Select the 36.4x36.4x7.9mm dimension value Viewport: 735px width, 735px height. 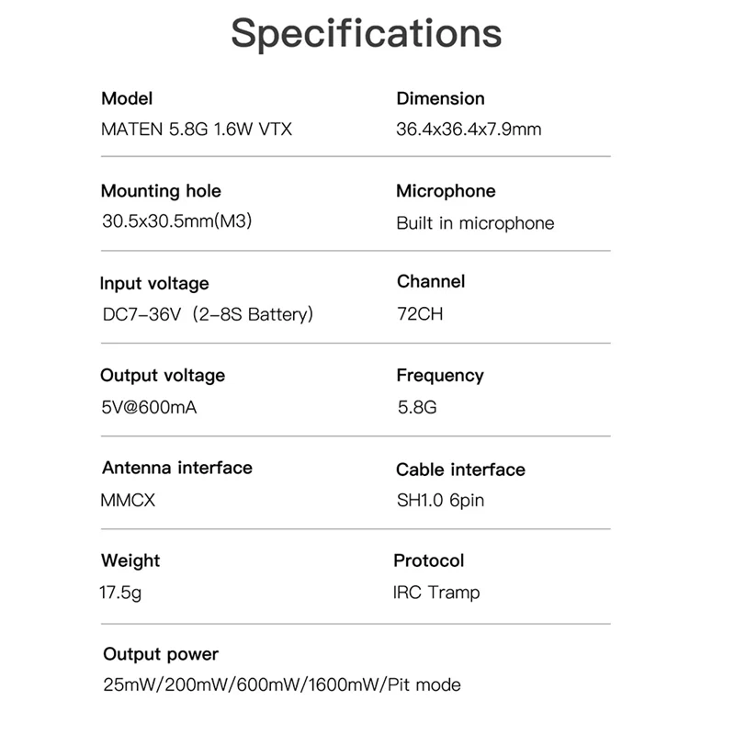pyautogui.click(x=469, y=129)
